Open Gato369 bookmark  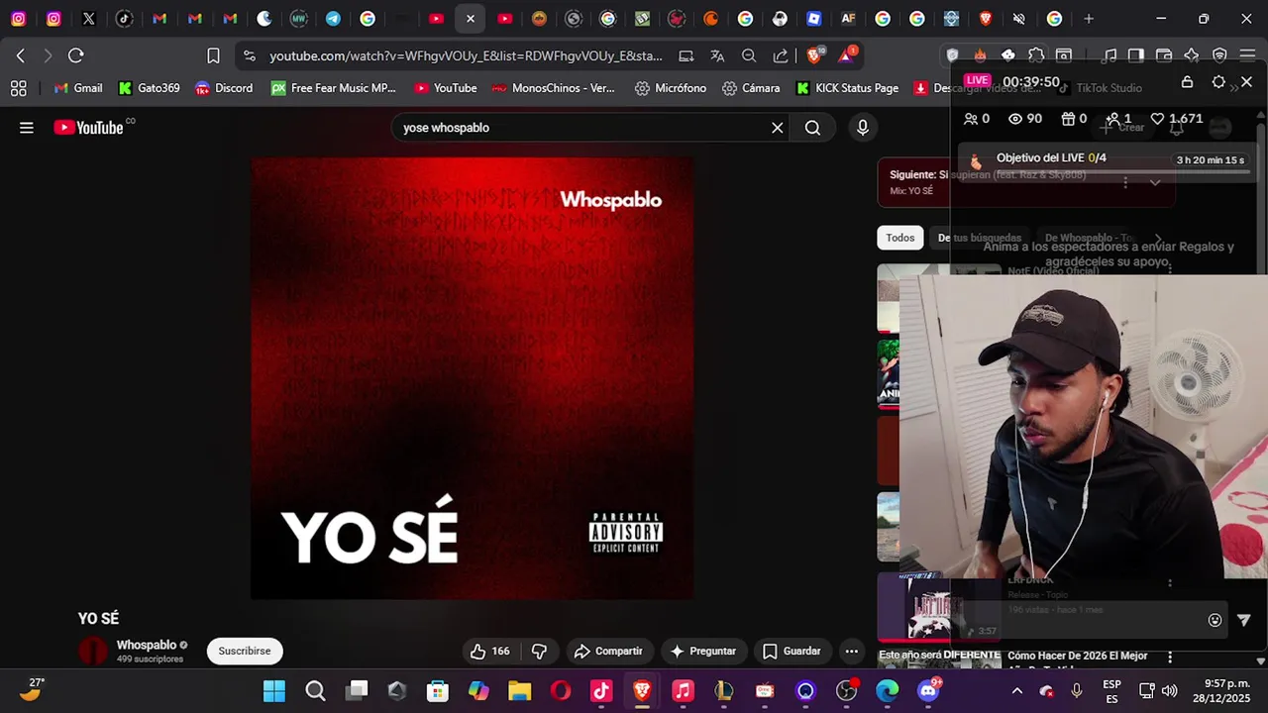click(149, 88)
